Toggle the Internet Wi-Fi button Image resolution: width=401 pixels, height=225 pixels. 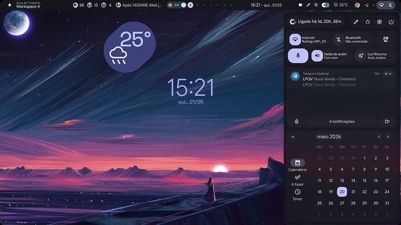click(295, 40)
